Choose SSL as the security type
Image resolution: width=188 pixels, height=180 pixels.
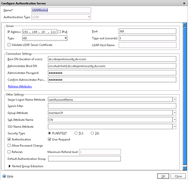coord(92,133)
